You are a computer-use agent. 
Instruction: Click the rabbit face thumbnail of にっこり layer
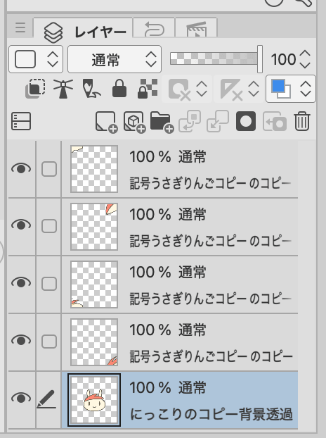coord(94,400)
